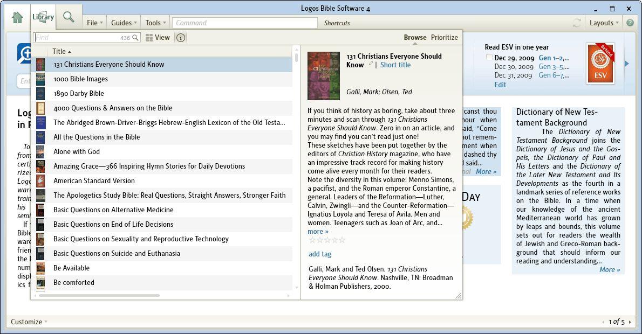Switch to the Prioritize mode
Image resolution: width=642 pixels, height=334 pixels.
click(444, 37)
